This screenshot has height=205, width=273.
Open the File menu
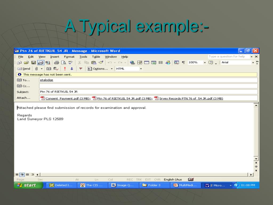pyautogui.click(x=21, y=57)
